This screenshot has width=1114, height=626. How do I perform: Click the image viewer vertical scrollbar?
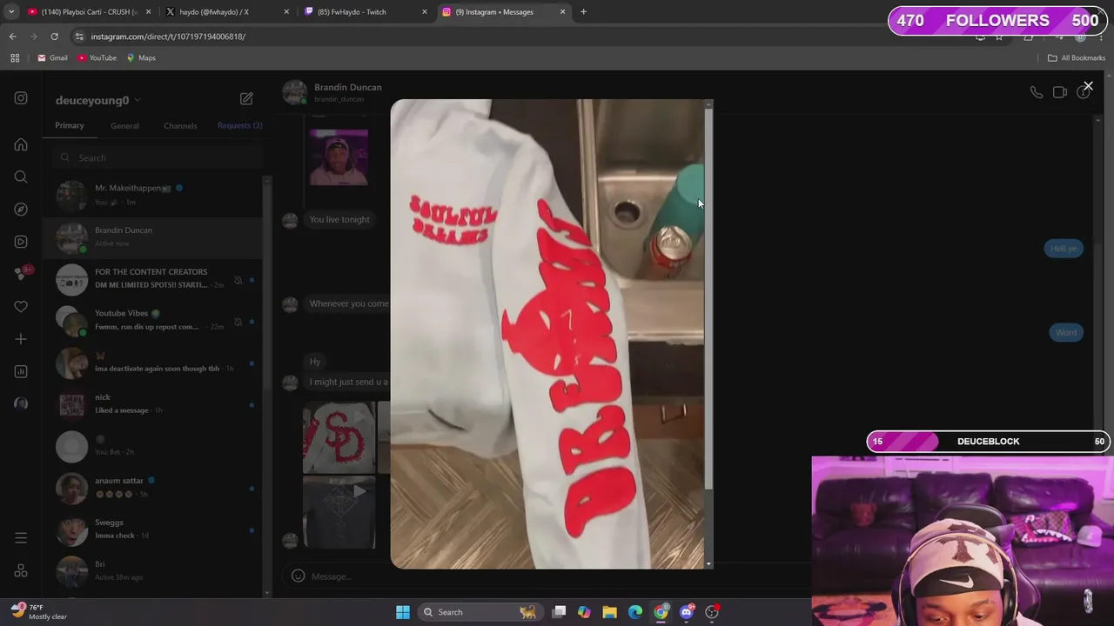[708, 300]
